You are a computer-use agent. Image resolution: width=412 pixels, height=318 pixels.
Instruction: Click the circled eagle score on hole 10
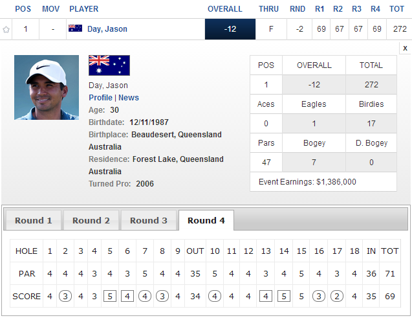214,297
